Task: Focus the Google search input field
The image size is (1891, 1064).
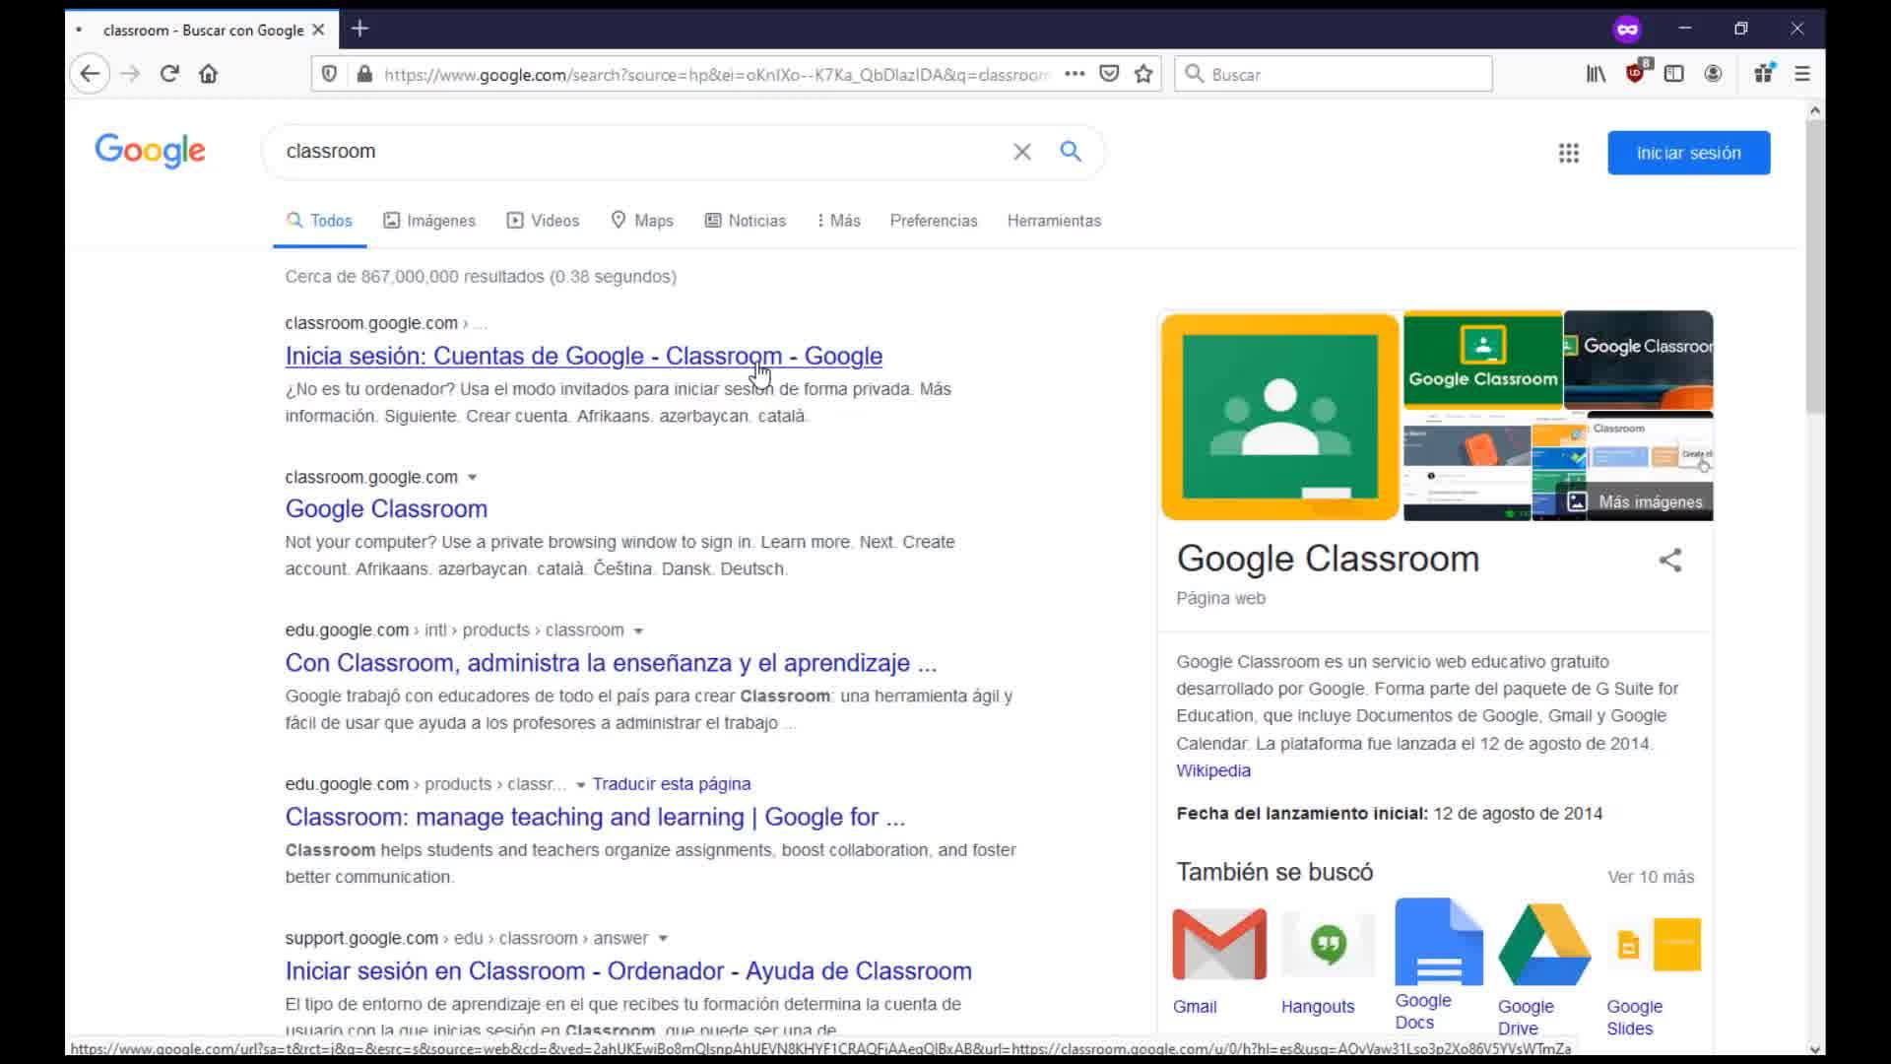Action: pyautogui.click(x=640, y=152)
